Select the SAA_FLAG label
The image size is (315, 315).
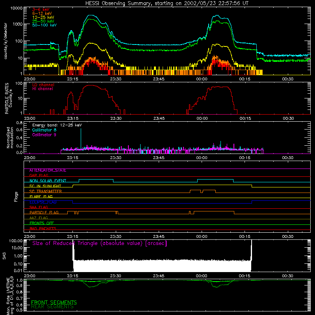[x=39, y=207]
